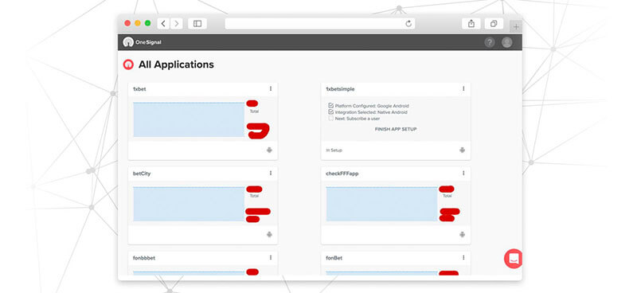The width and height of the screenshot is (637, 293).
Task: Click FINISH APP SETUP button
Action: pos(396,129)
